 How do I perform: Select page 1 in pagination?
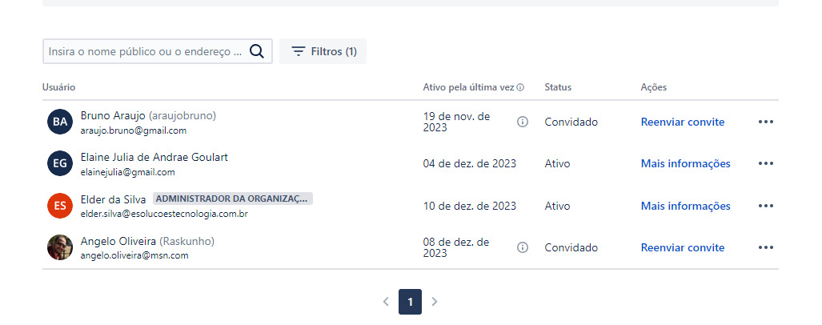point(410,302)
